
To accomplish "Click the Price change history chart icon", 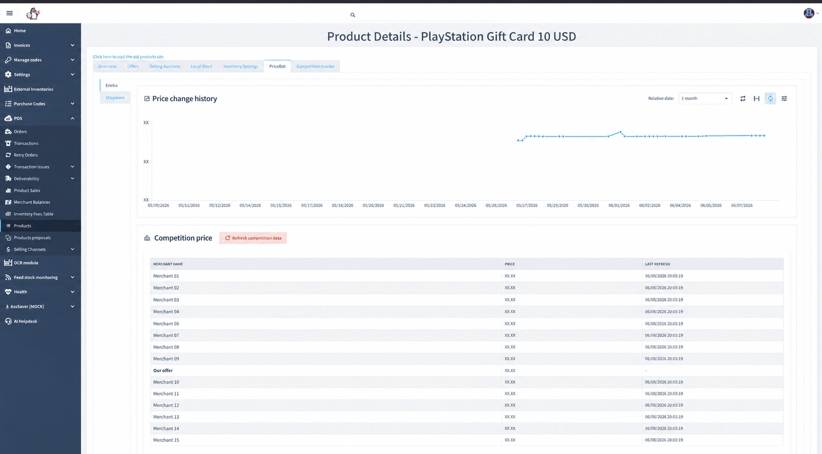I will (x=147, y=99).
